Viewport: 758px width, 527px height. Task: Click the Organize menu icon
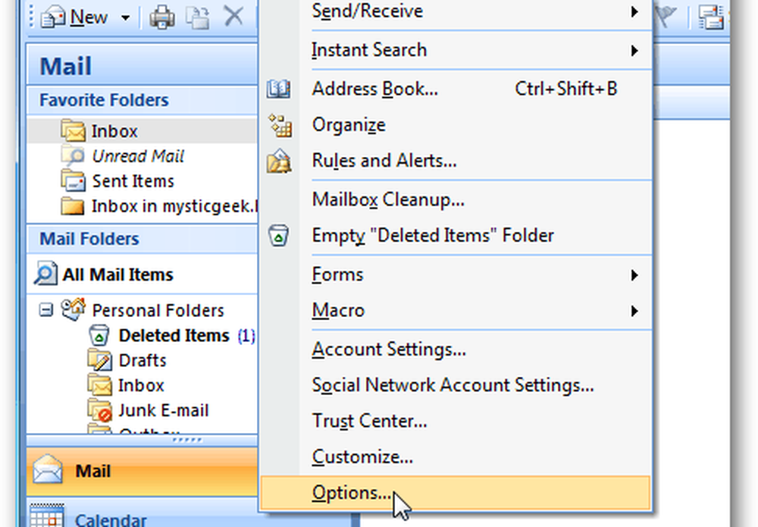tap(280, 125)
